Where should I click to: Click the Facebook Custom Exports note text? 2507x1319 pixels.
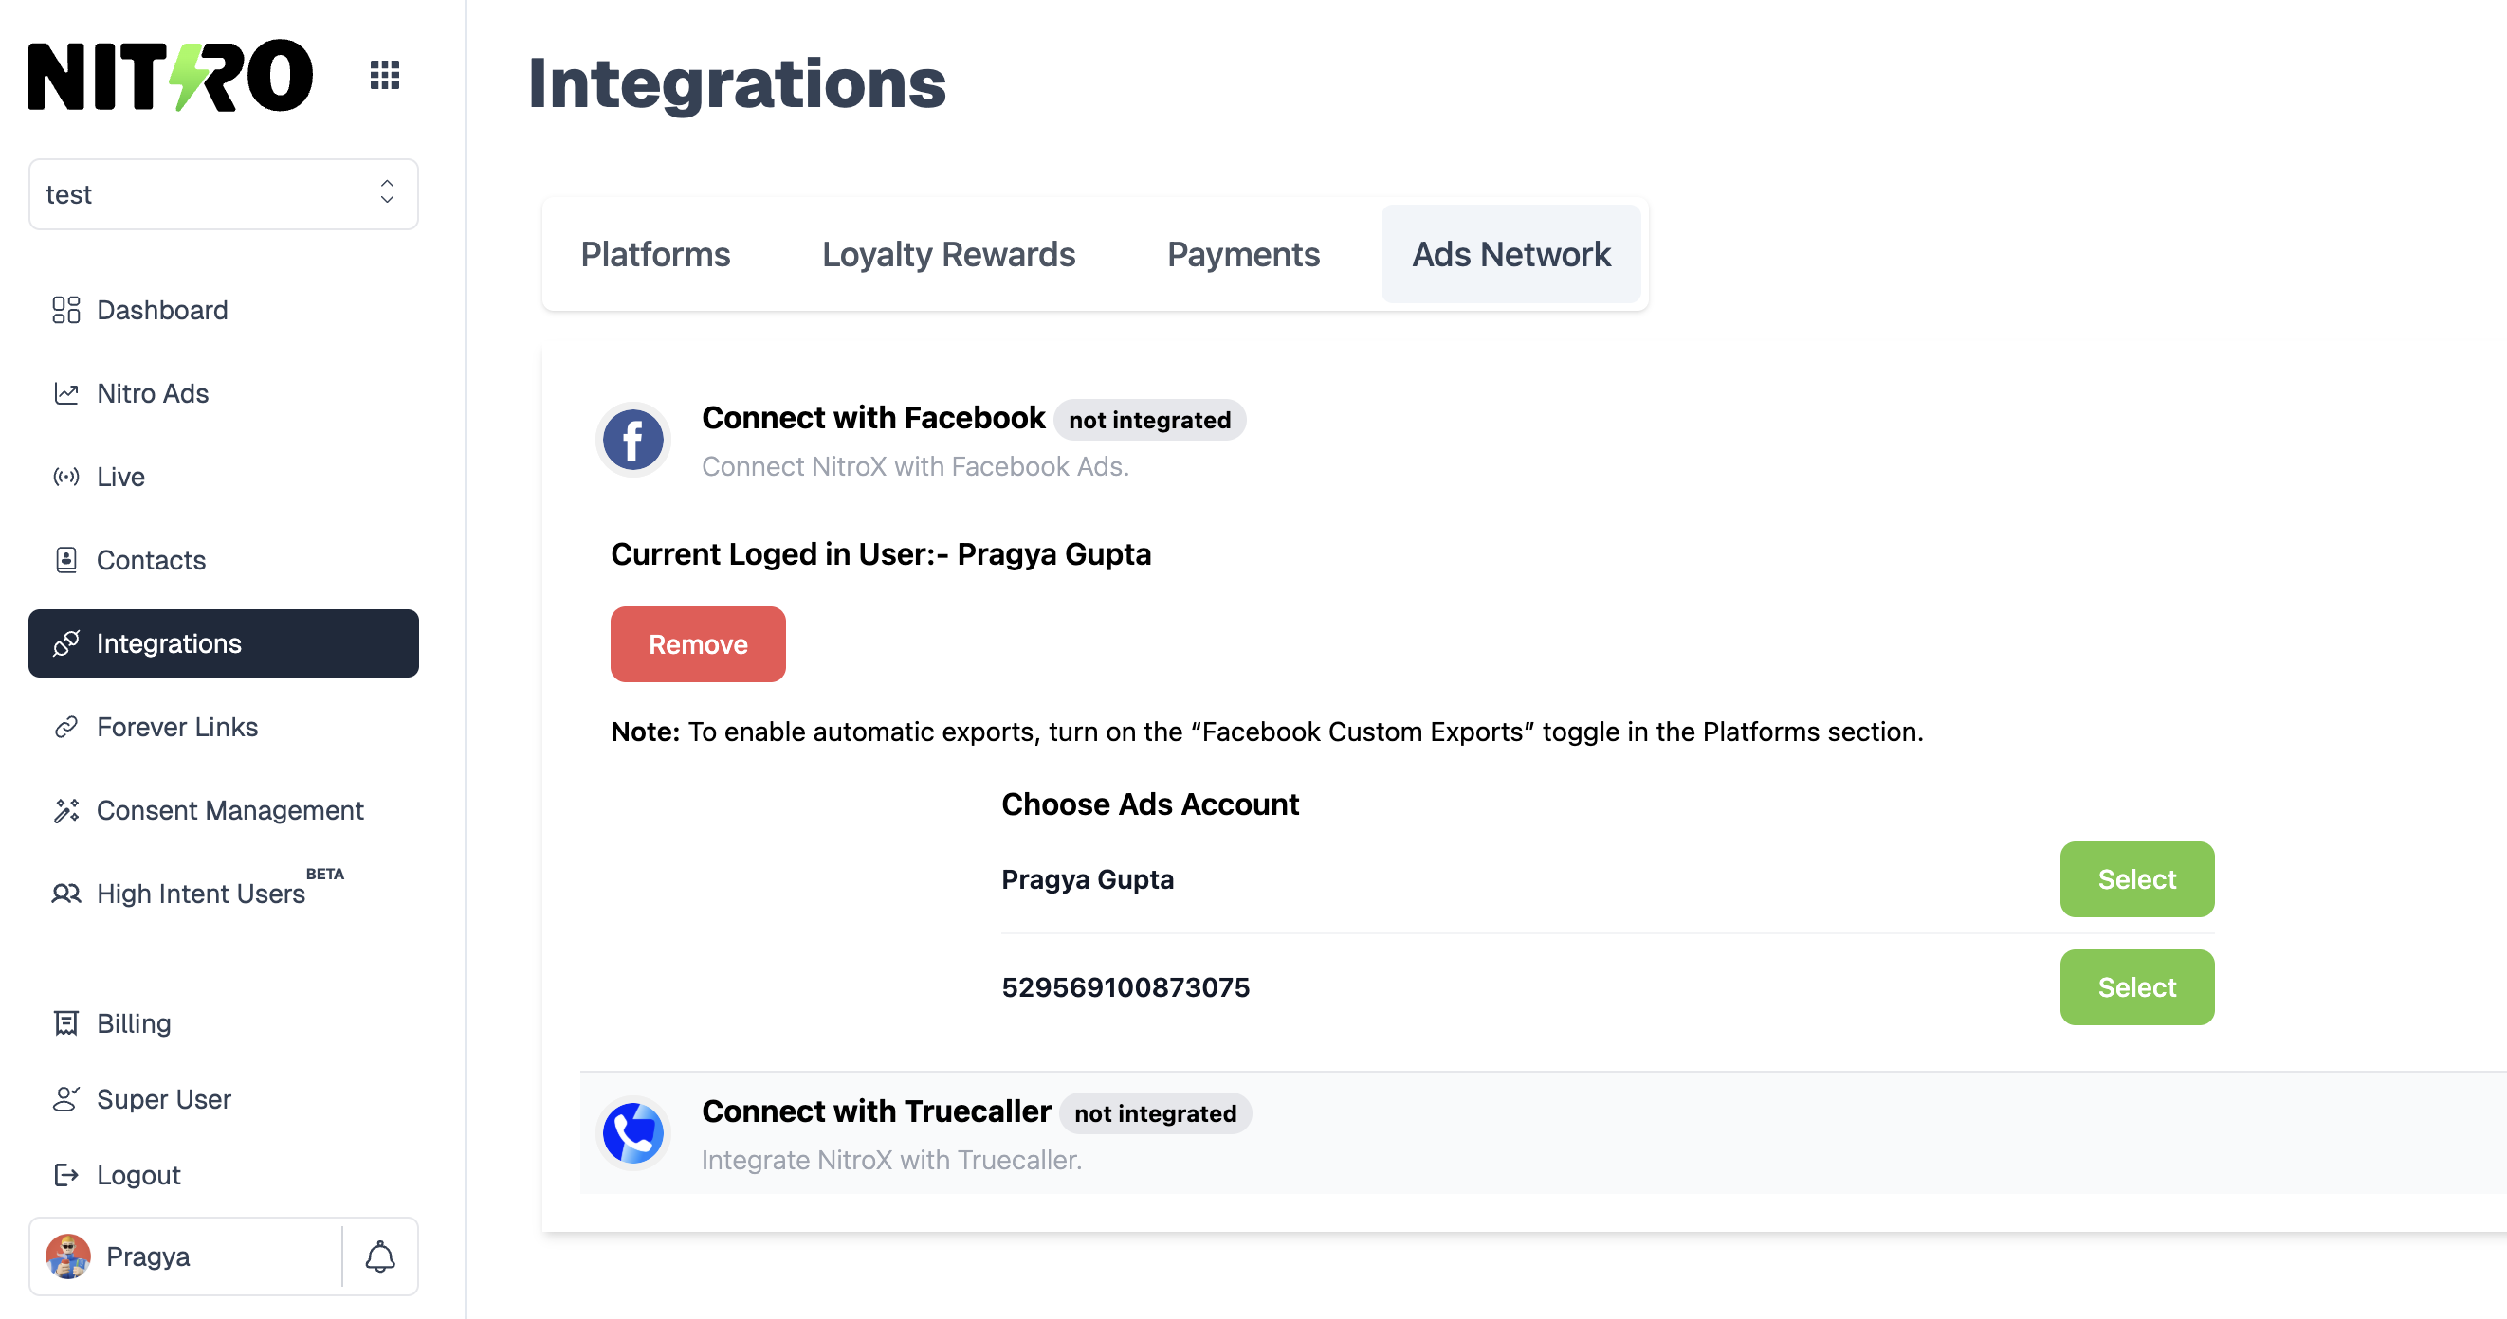[x=1267, y=732]
